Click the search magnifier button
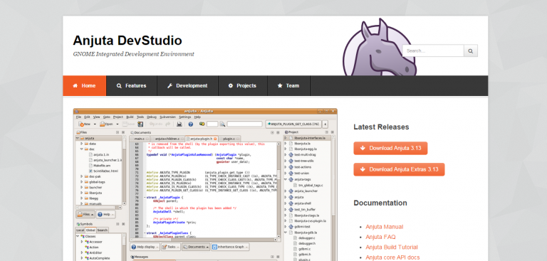 (x=471, y=51)
